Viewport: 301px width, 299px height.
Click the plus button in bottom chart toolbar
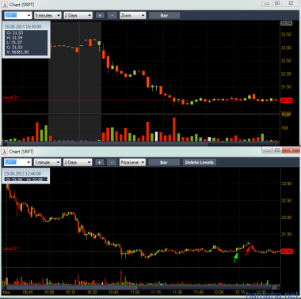pyautogui.click(x=99, y=162)
